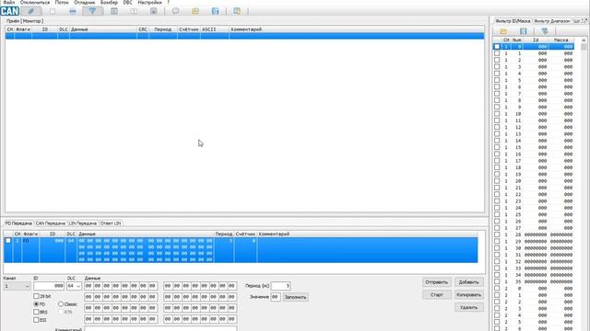Open the Отключиться menu
Image resolution: width=590 pixels, height=331 pixels.
pos(35,2)
